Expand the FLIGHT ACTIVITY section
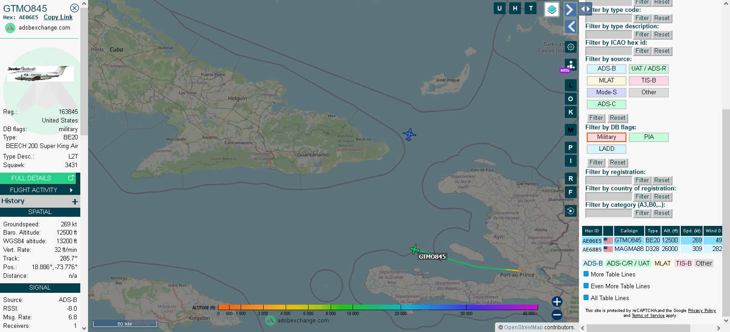Screen dimensions: 730x332 pos(40,190)
